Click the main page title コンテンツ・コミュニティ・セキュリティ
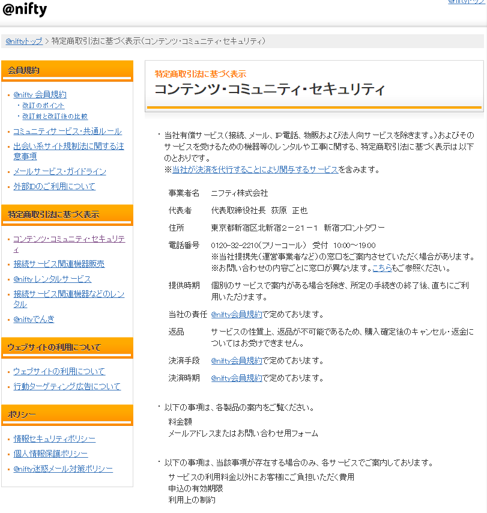The image size is (487, 513). click(270, 90)
